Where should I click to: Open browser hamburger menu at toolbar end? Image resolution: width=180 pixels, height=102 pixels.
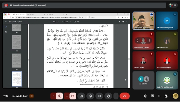(x=127, y=17)
